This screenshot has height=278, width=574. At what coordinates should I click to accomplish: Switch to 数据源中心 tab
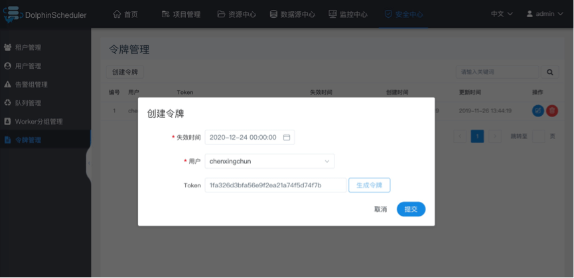tap(292, 14)
